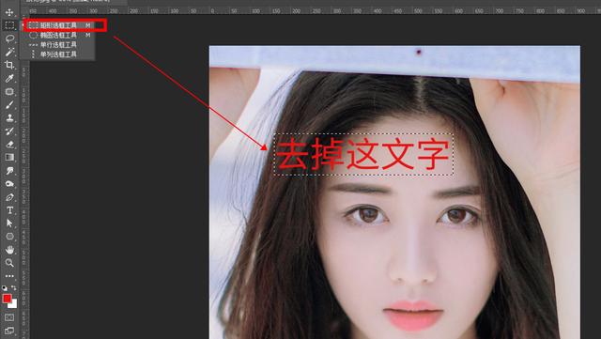Select the Brush tool
The width and height of the screenshot is (601, 339).
tap(9, 104)
